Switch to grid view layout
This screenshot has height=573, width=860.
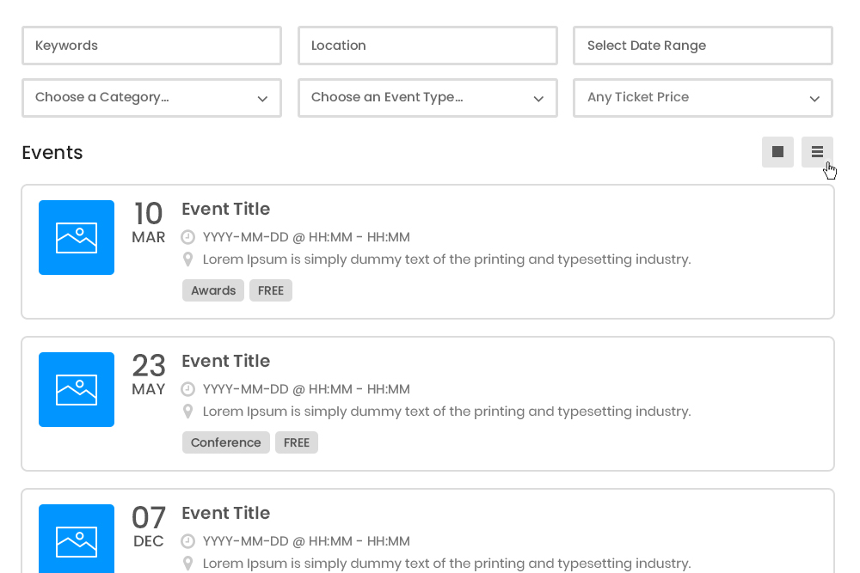point(777,151)
